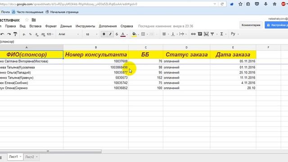The width and height of the screenshot is (288, 162).
Task: Switch to the Лист1 sheet tab
Action: tap(13, 157)
